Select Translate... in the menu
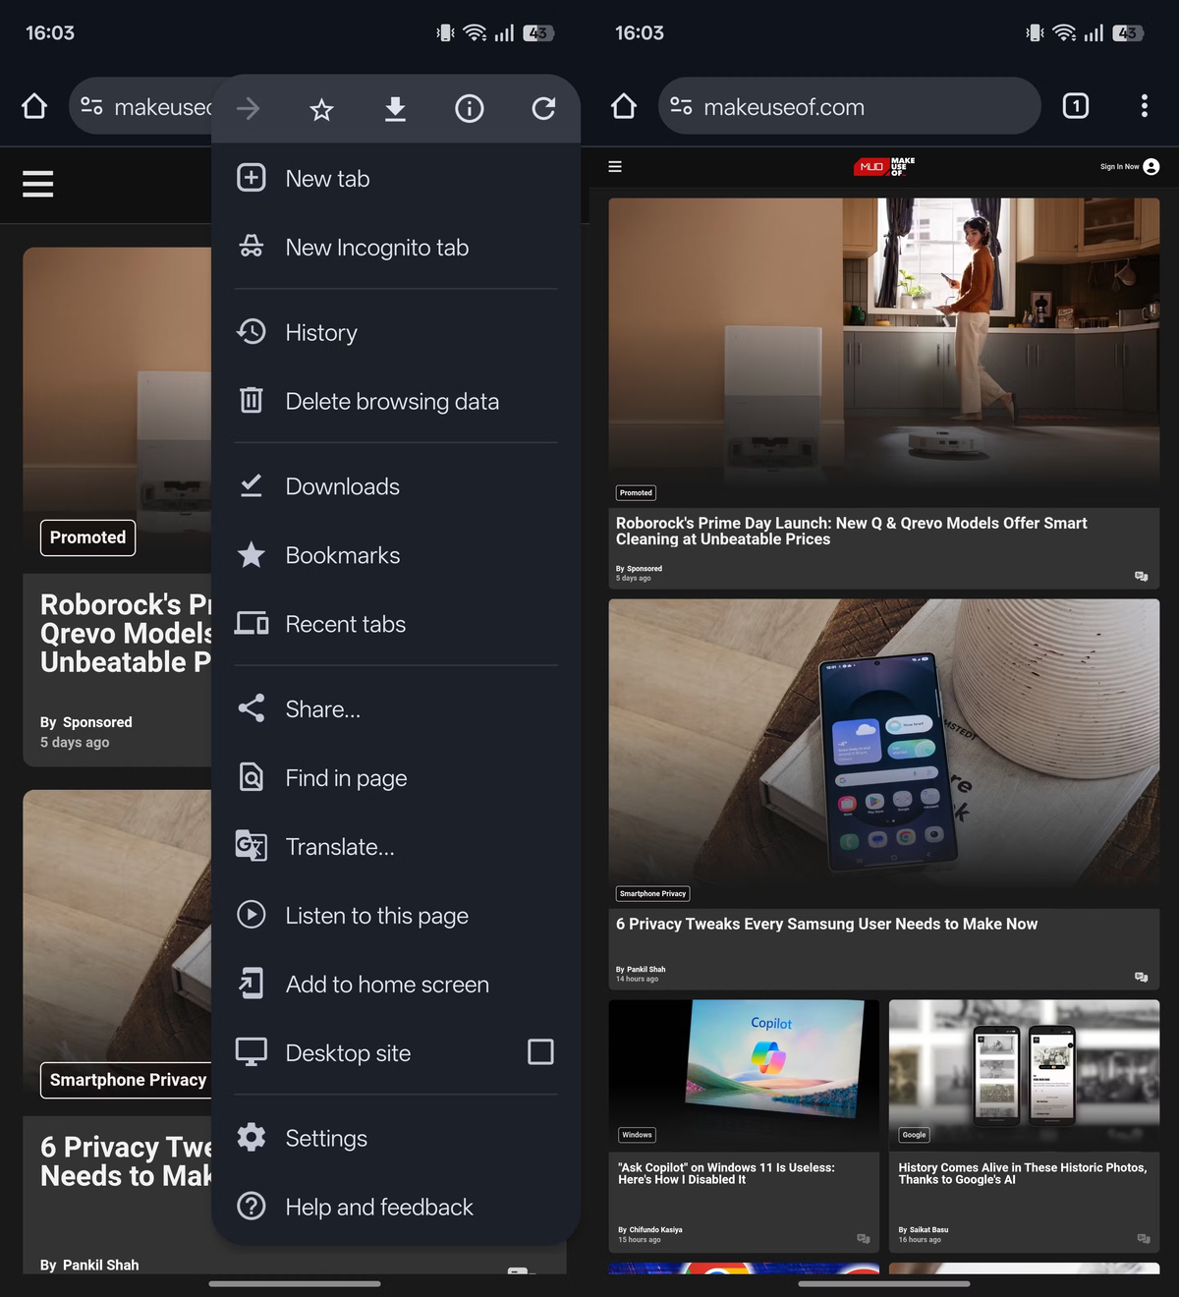 [x=396, y=847]
